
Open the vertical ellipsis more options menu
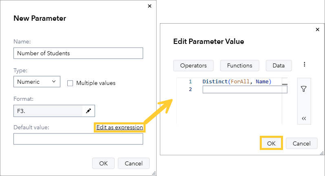click(x=304, y=65)
